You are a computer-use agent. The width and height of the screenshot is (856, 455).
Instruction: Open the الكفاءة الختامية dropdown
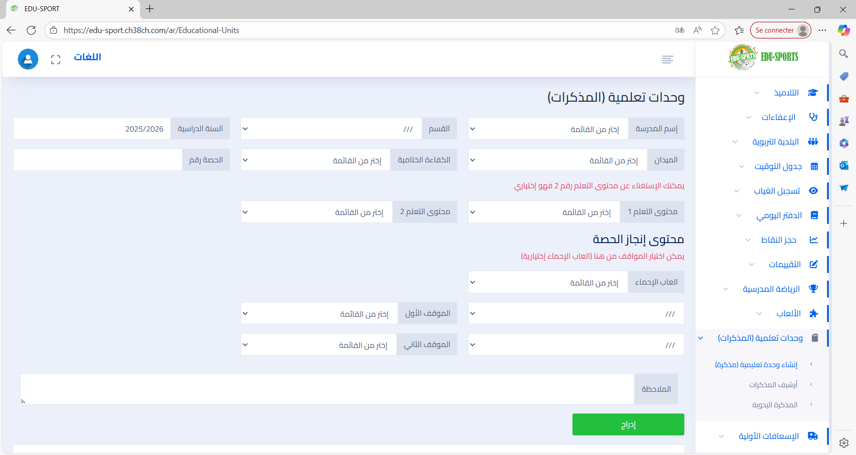[315, 160]
